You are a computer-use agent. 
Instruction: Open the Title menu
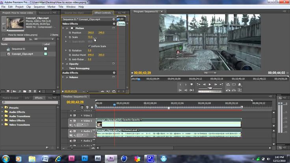[x=61, y=7]
